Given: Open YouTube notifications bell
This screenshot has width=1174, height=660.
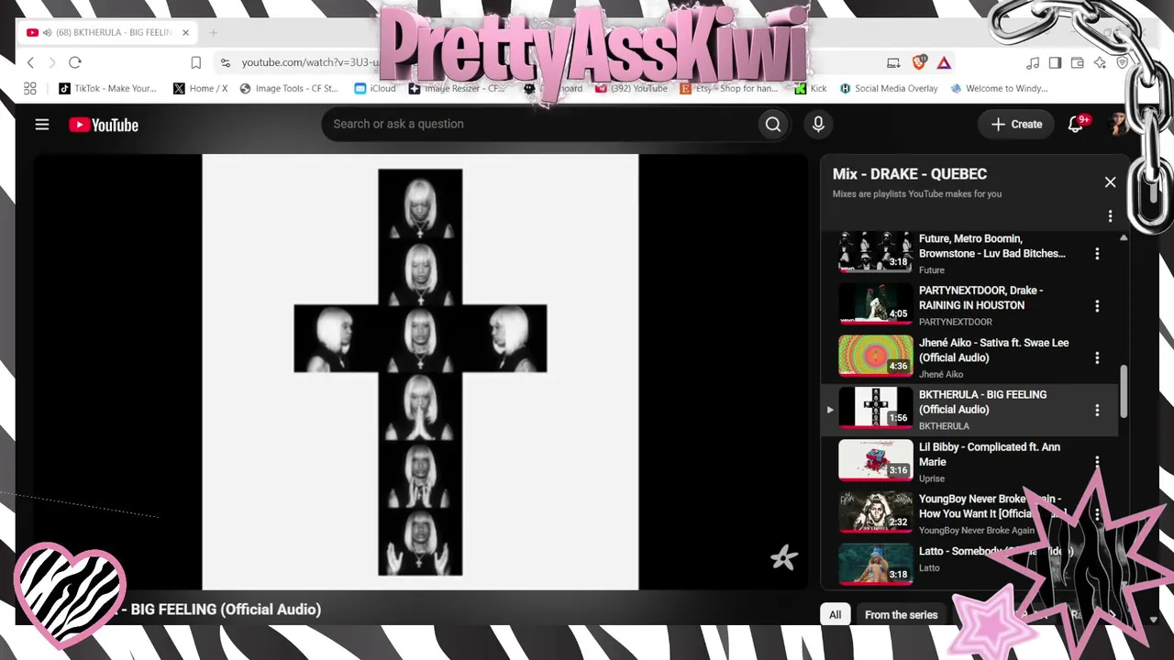Looking at the screenshot, I should pos(1076,125).
